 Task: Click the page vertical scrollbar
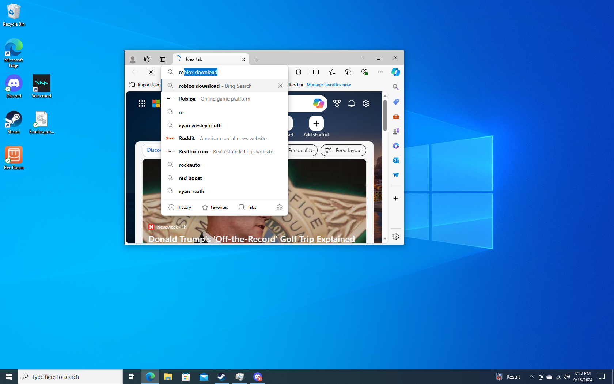click(x=385, y=116)
